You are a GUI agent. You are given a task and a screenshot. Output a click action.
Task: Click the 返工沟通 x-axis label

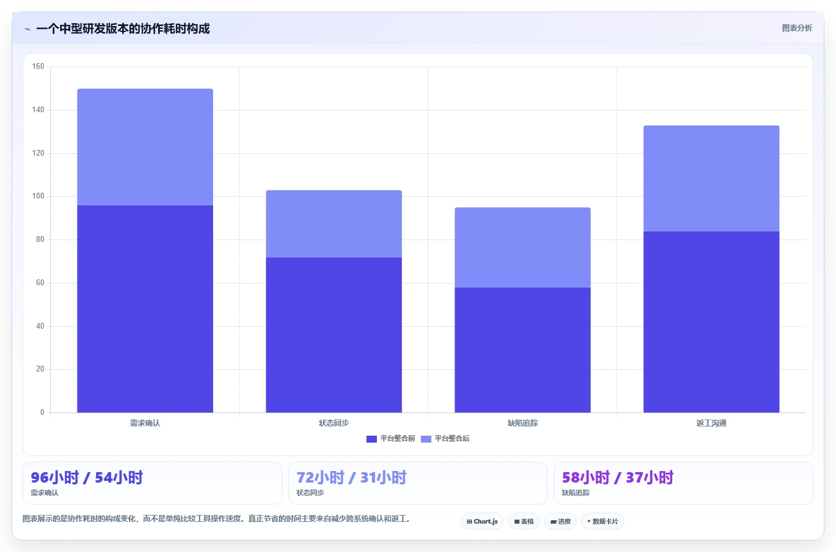coord(712,423)
